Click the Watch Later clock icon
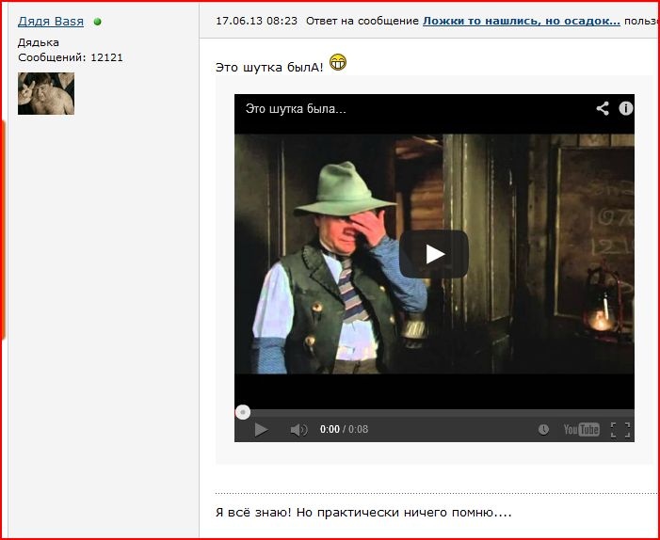This screenshot has width=660, height=540. click(x=543, y=429)
